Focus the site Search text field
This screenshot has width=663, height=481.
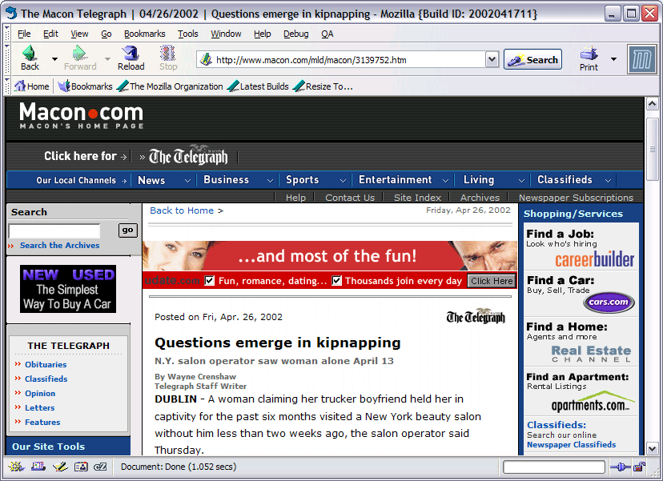coord(54,230)
